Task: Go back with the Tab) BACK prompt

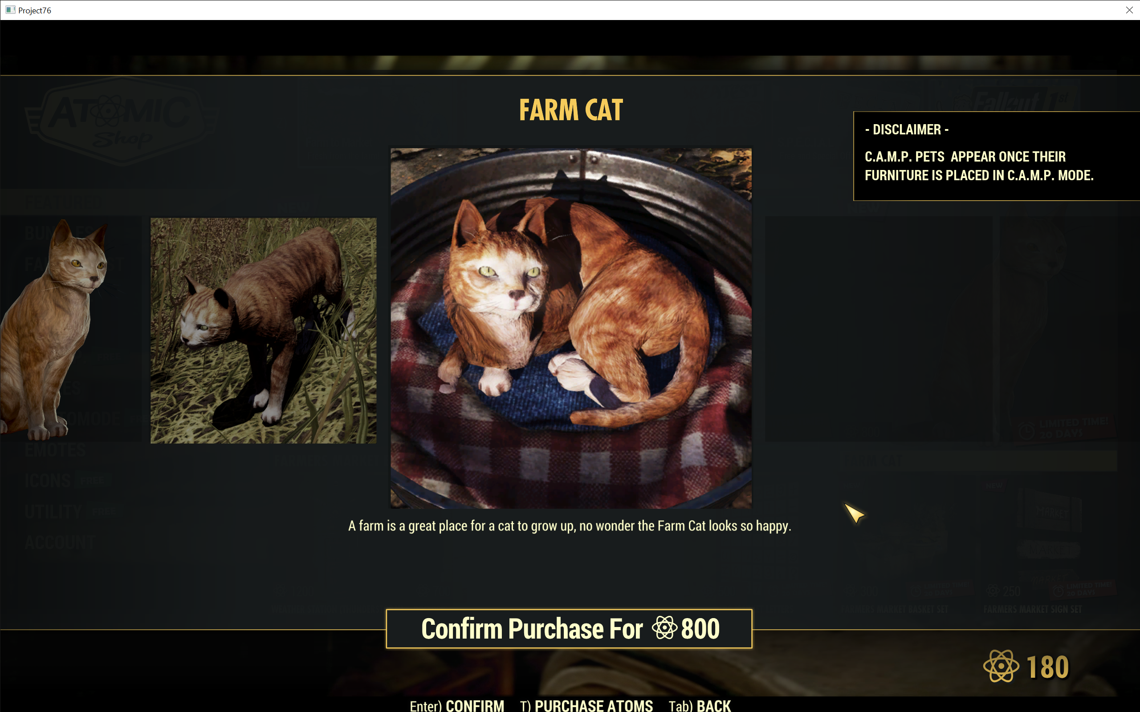Action: 700,705
